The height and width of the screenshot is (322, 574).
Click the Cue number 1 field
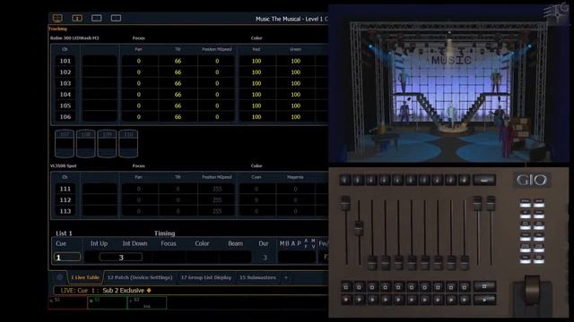click(67, 257)
